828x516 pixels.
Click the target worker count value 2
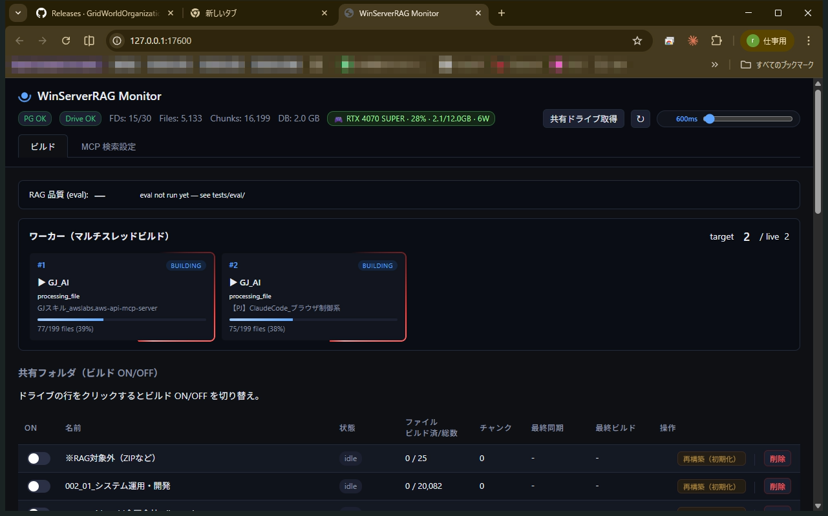click(747, 237)
